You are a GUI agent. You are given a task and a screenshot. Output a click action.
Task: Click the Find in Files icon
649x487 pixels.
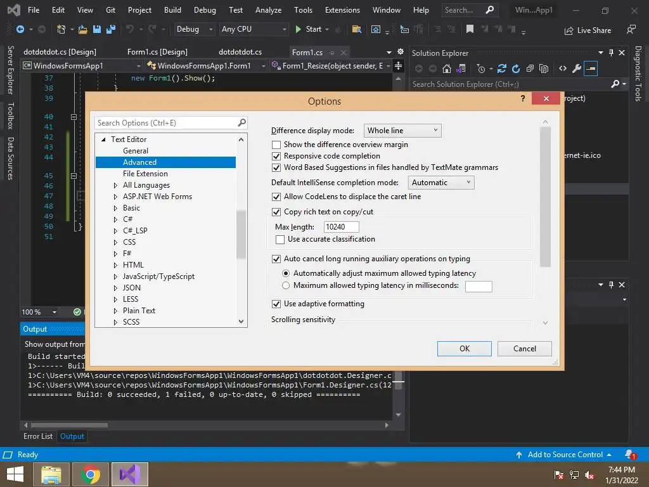356,29
